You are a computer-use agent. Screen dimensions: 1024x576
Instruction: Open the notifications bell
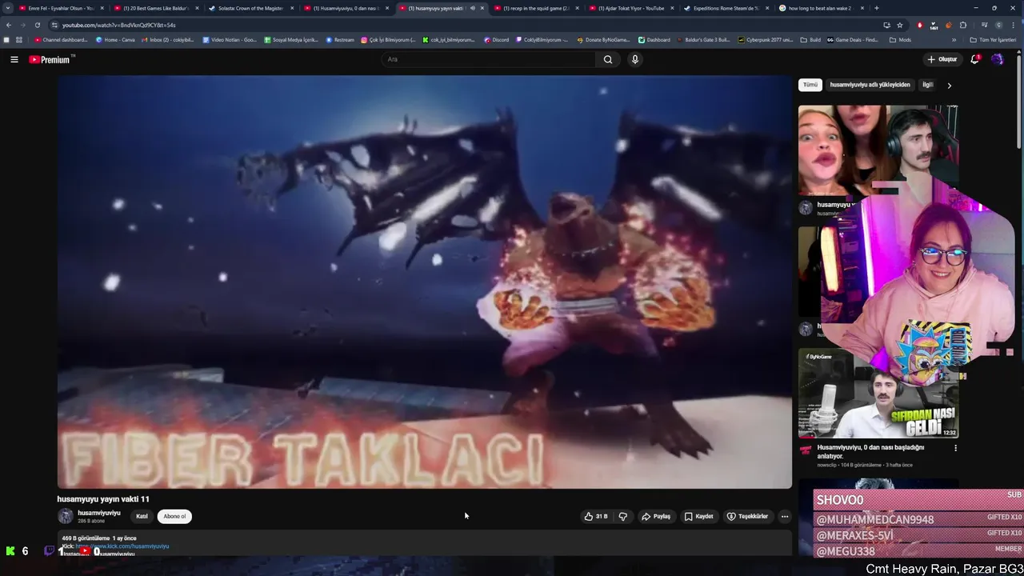[974, 59]
